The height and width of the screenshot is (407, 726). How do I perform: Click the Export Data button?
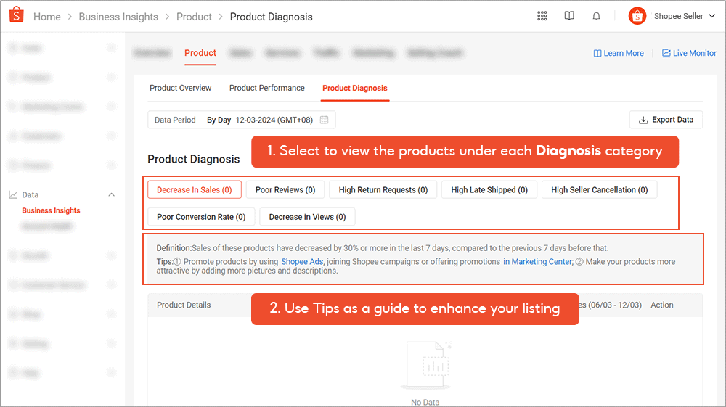click(666, 120)
